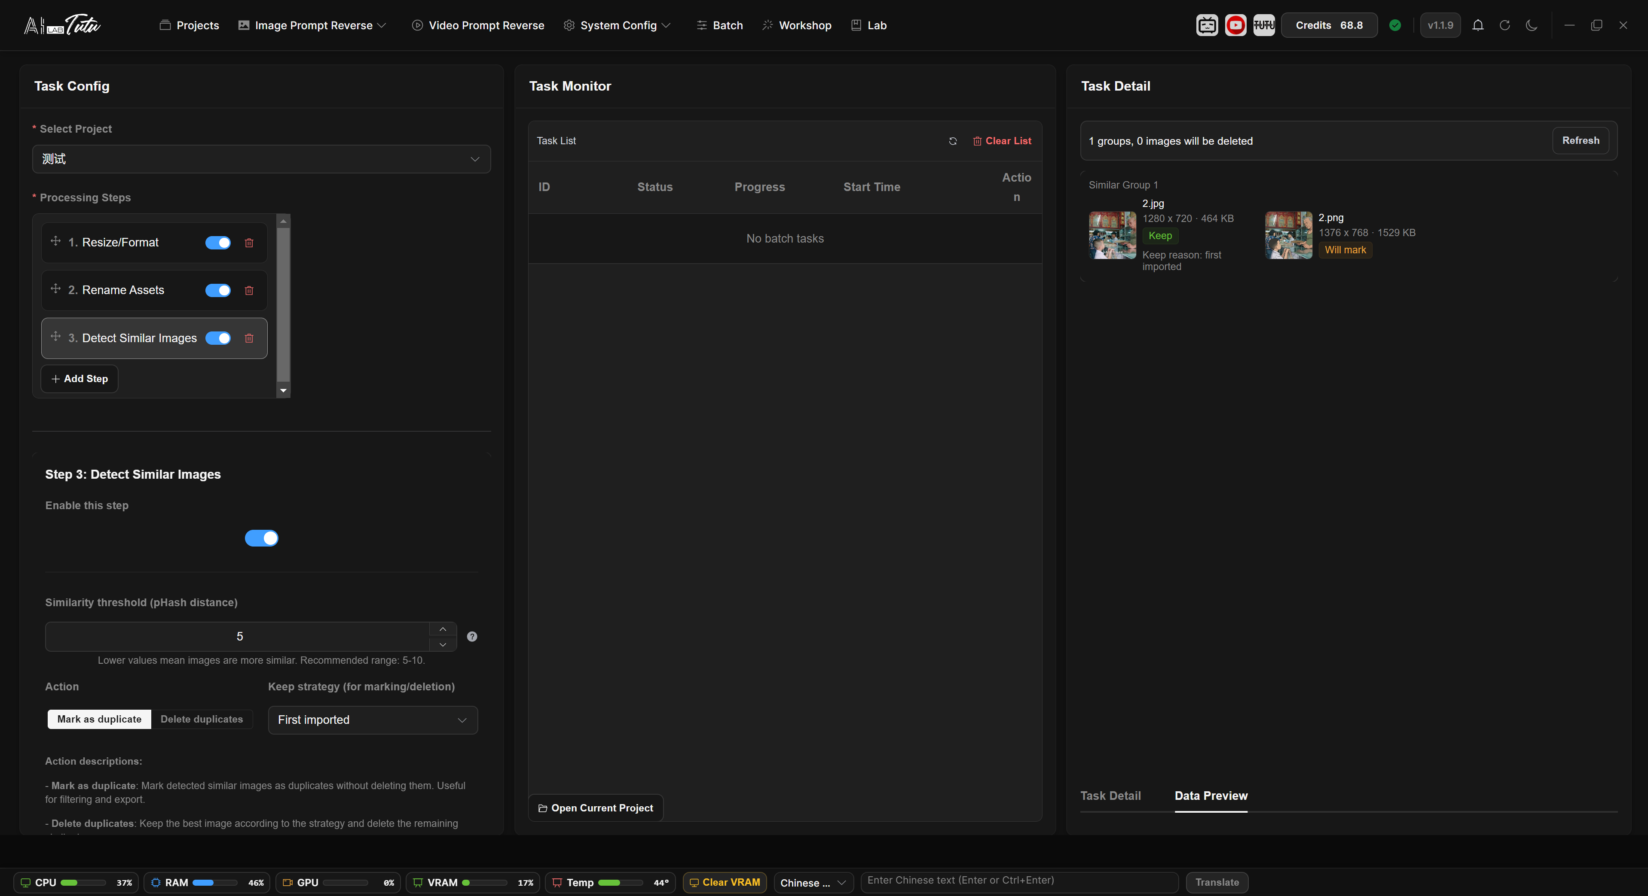Image resolution: width=1648 pixels, height=896 pixels.
Task: Delete the Rename Assets step
Action: (249, 291)
